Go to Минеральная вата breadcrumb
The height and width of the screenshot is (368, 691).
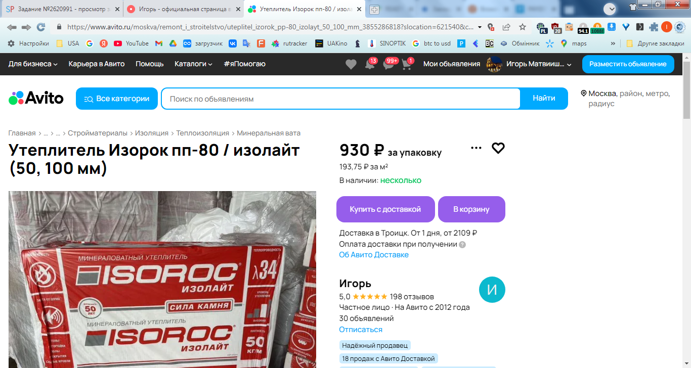269,133
